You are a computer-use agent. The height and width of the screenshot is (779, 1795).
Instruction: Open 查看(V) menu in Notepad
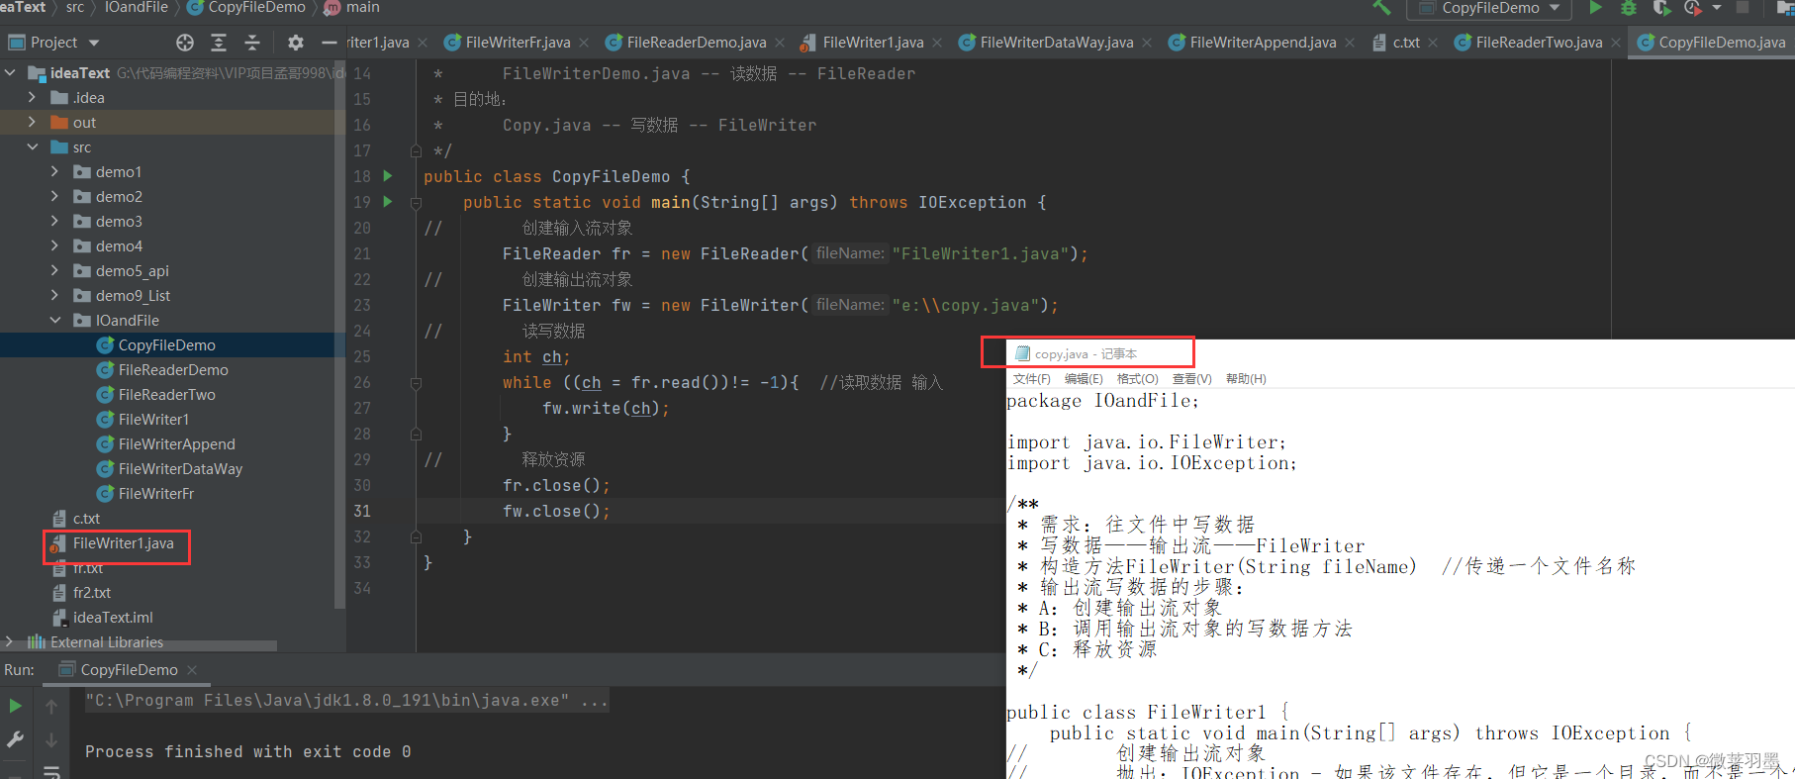[1191, 379]
